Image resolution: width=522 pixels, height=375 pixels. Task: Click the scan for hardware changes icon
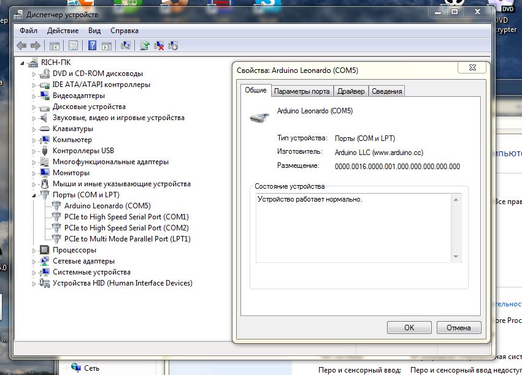126,45
